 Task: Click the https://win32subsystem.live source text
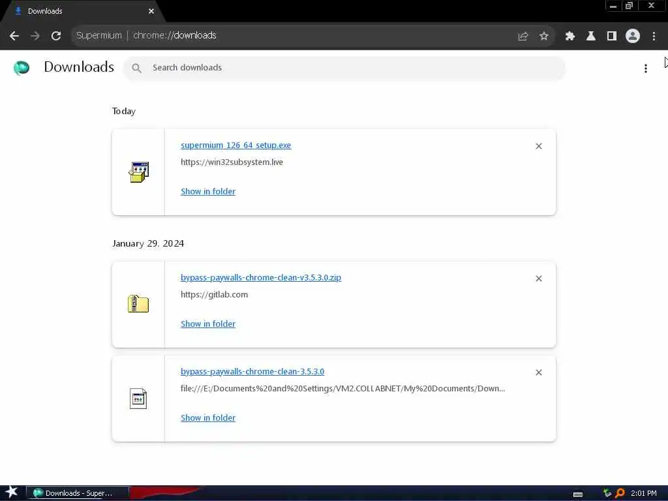click(x=232, y=162)
